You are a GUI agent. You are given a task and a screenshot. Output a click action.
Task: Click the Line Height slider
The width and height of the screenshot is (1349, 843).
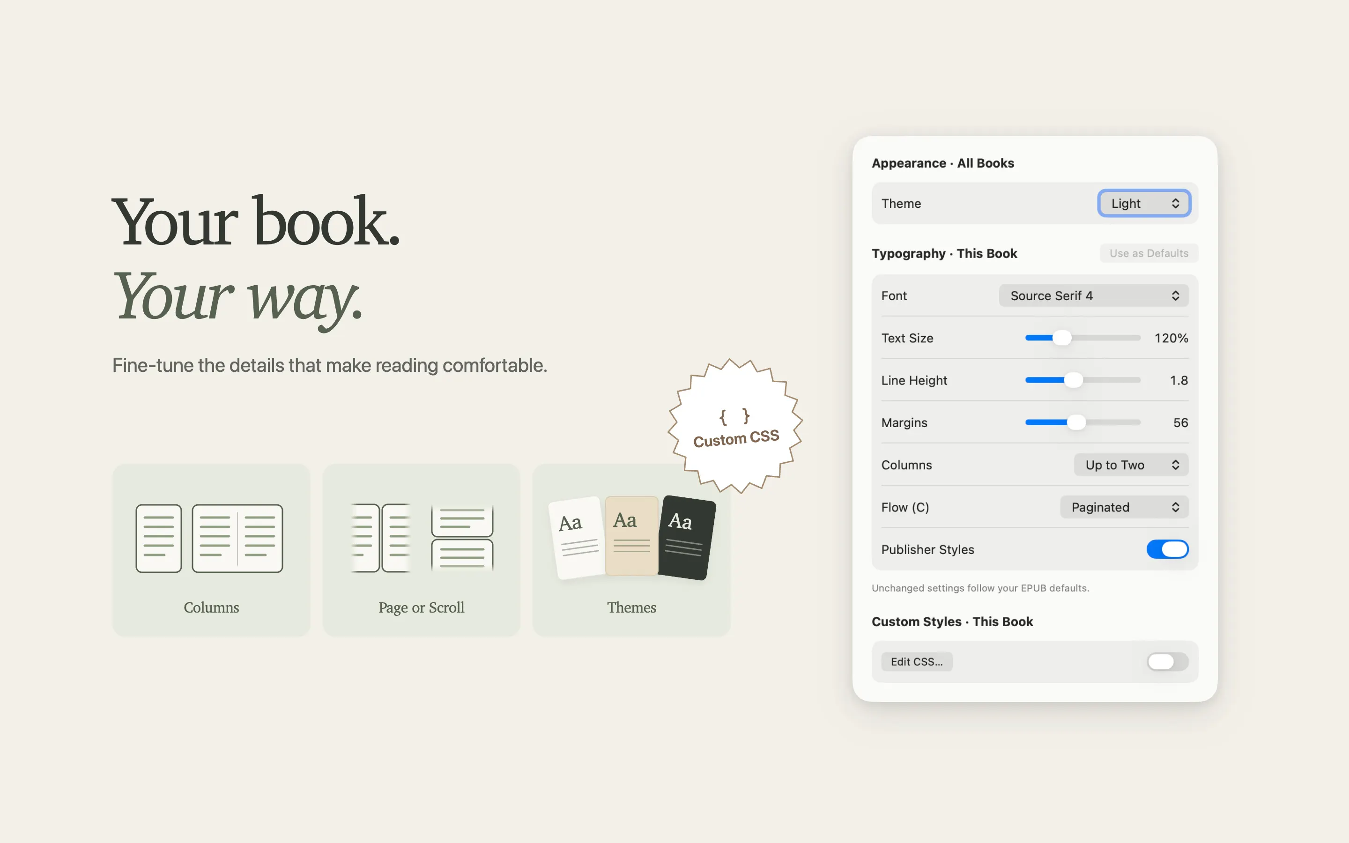coord(1082,380)
